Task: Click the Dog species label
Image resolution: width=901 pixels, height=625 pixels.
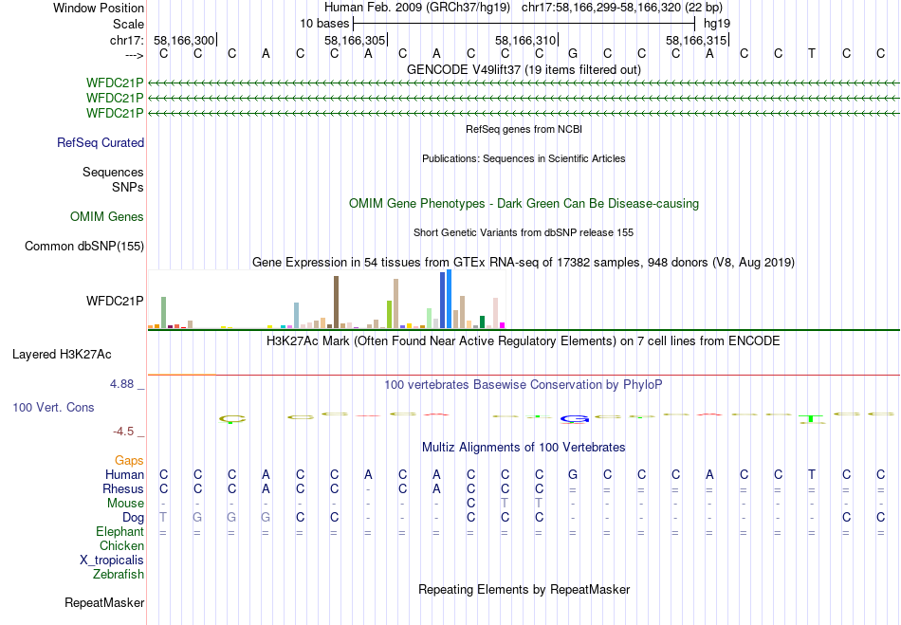Action: 134,518
